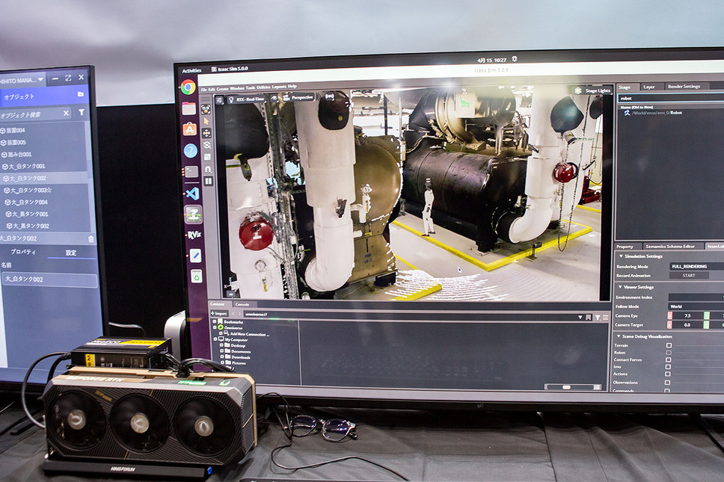Image resolution: width=724 pixels, height=482 pixels.
Task: Open RViz from the dock
Action: pyautogui.click(x=193, y=235)
